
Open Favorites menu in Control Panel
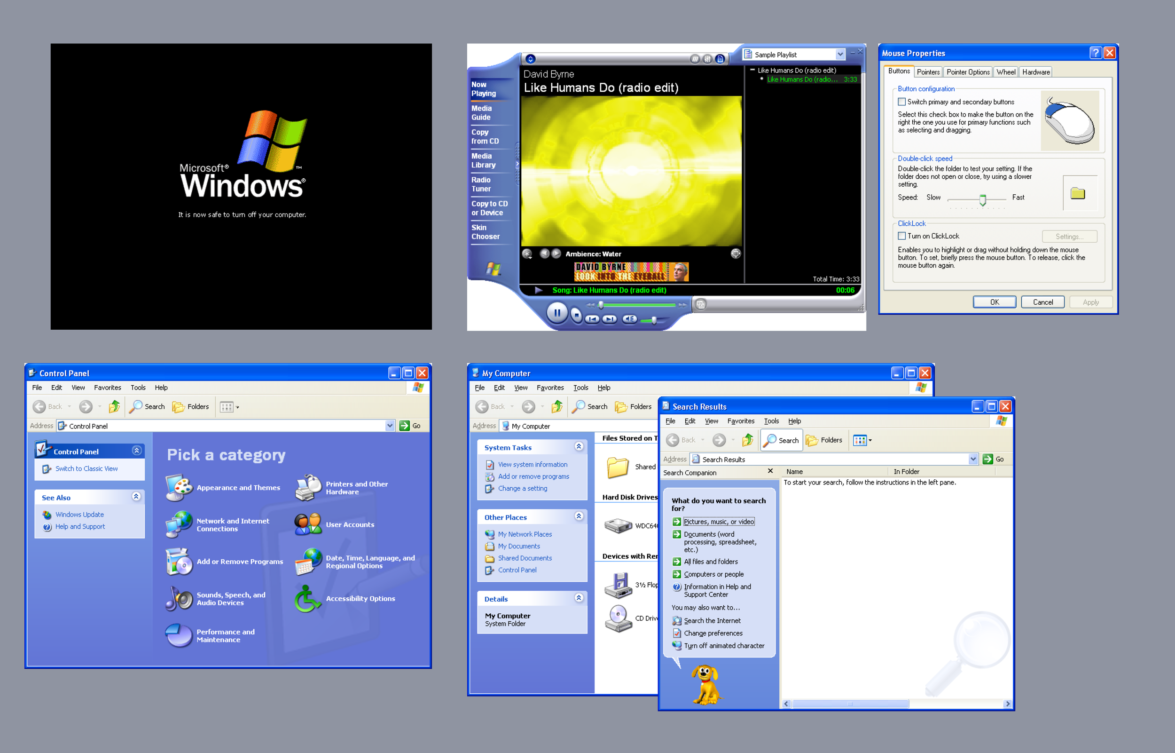click(108, 387)
